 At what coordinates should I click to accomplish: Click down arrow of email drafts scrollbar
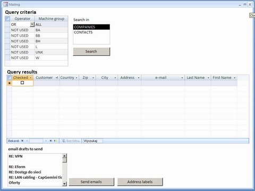pyautogui.click(x=65, y=184)
